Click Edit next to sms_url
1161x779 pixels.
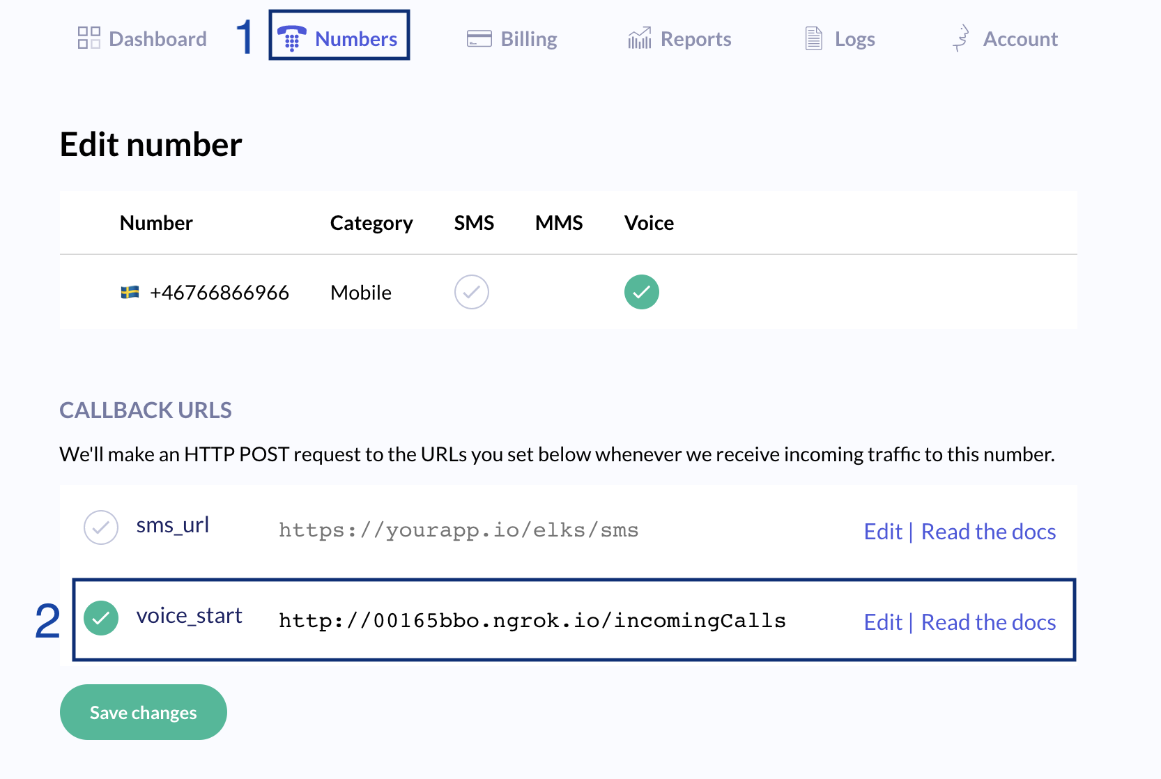[883, 531]
